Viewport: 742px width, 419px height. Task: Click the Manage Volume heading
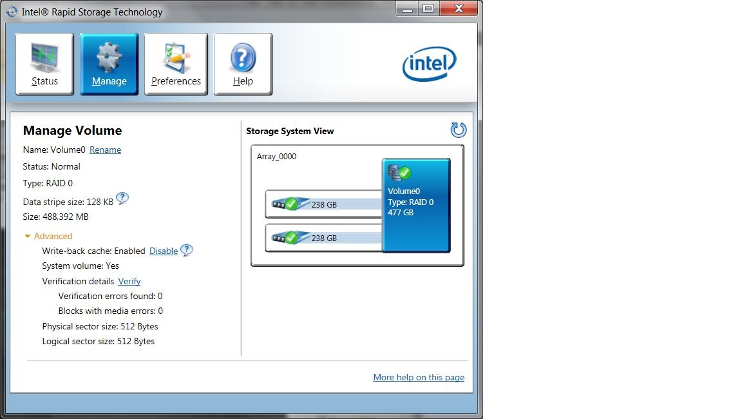tap(72, 130)
